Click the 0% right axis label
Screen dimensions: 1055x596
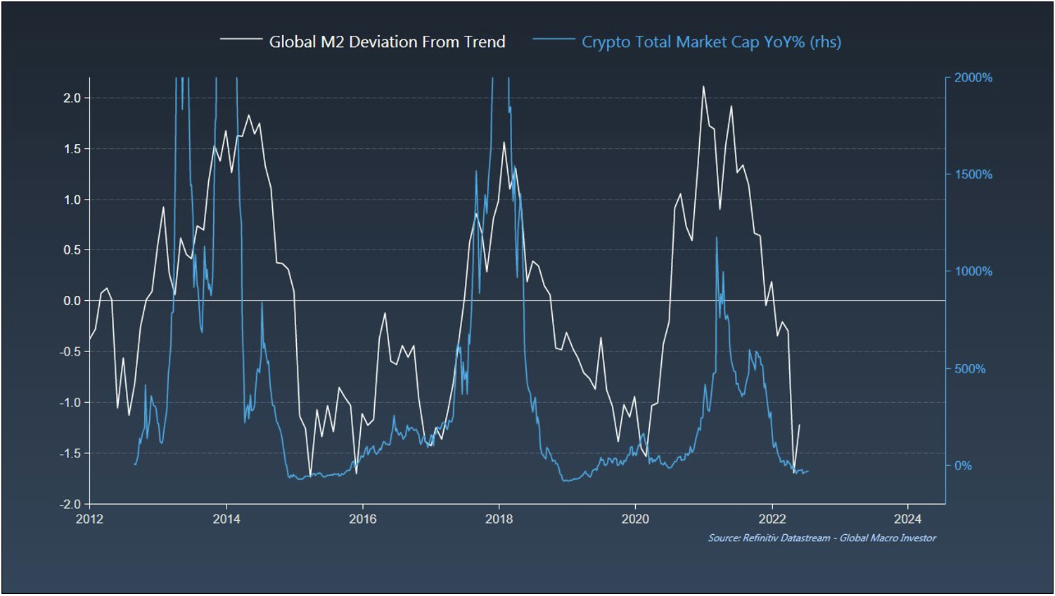pos(963,466)
